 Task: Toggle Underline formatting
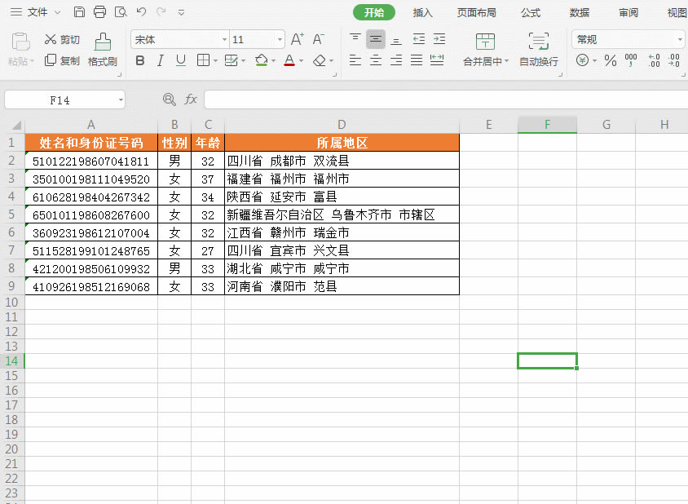click(181, 60)
